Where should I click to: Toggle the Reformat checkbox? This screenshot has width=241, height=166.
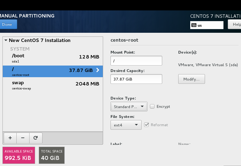(147, 125)
